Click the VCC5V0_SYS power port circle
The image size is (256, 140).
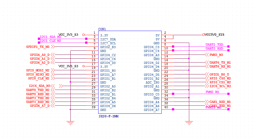click(x=203, y=35)
